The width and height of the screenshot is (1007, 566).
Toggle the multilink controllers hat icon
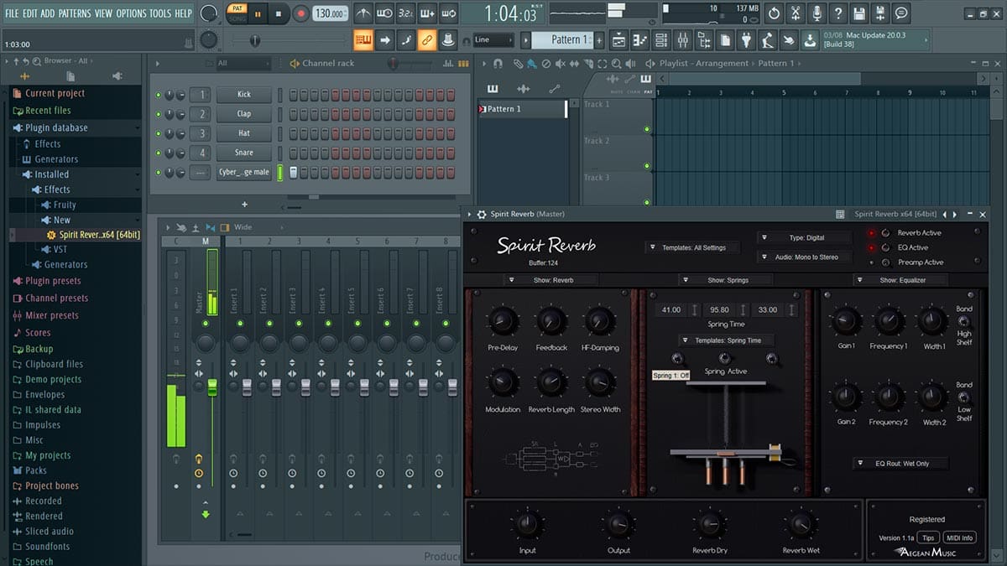447,40
